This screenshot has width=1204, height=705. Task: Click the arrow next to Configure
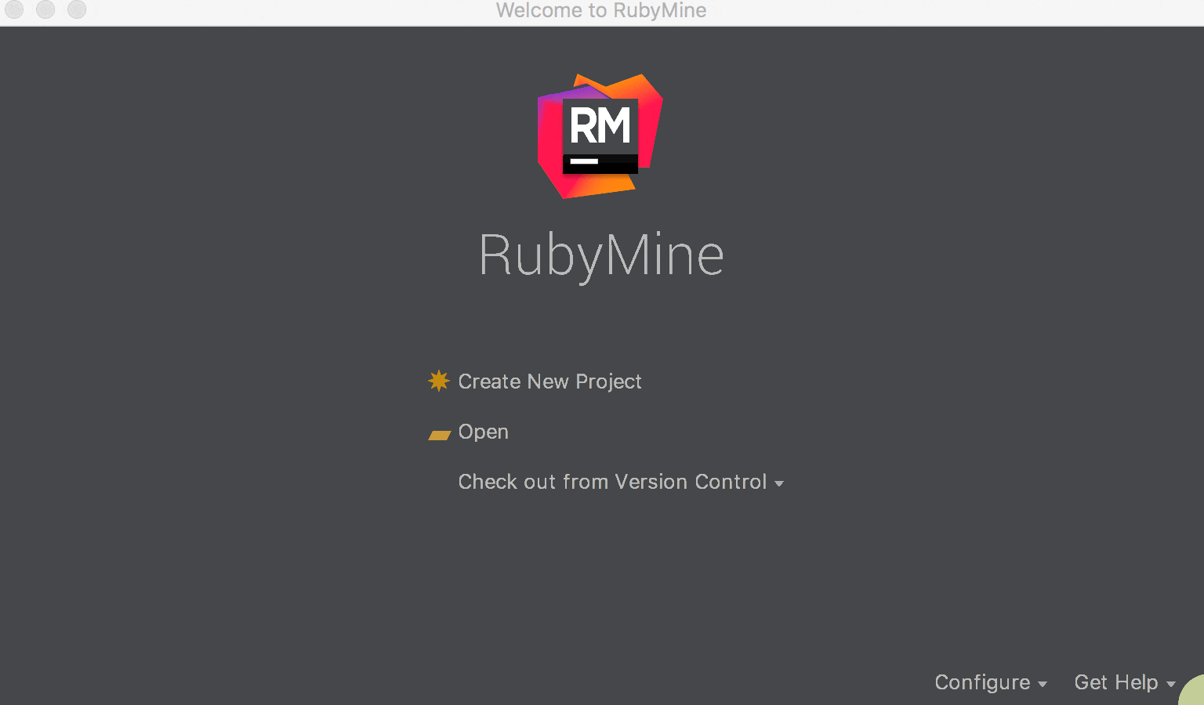point(1043,685)
